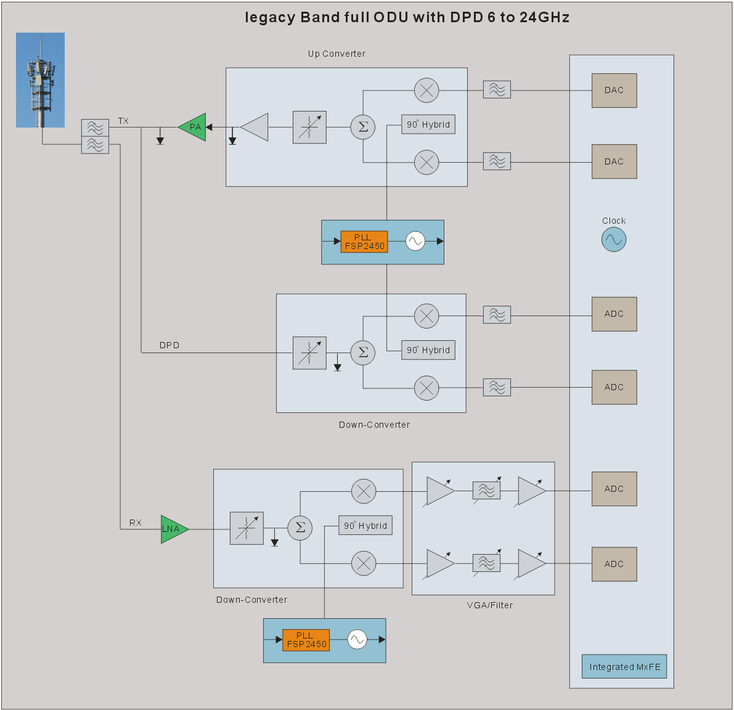
Task: Click the "VGA/Filter" label
Action: (490, 606)
